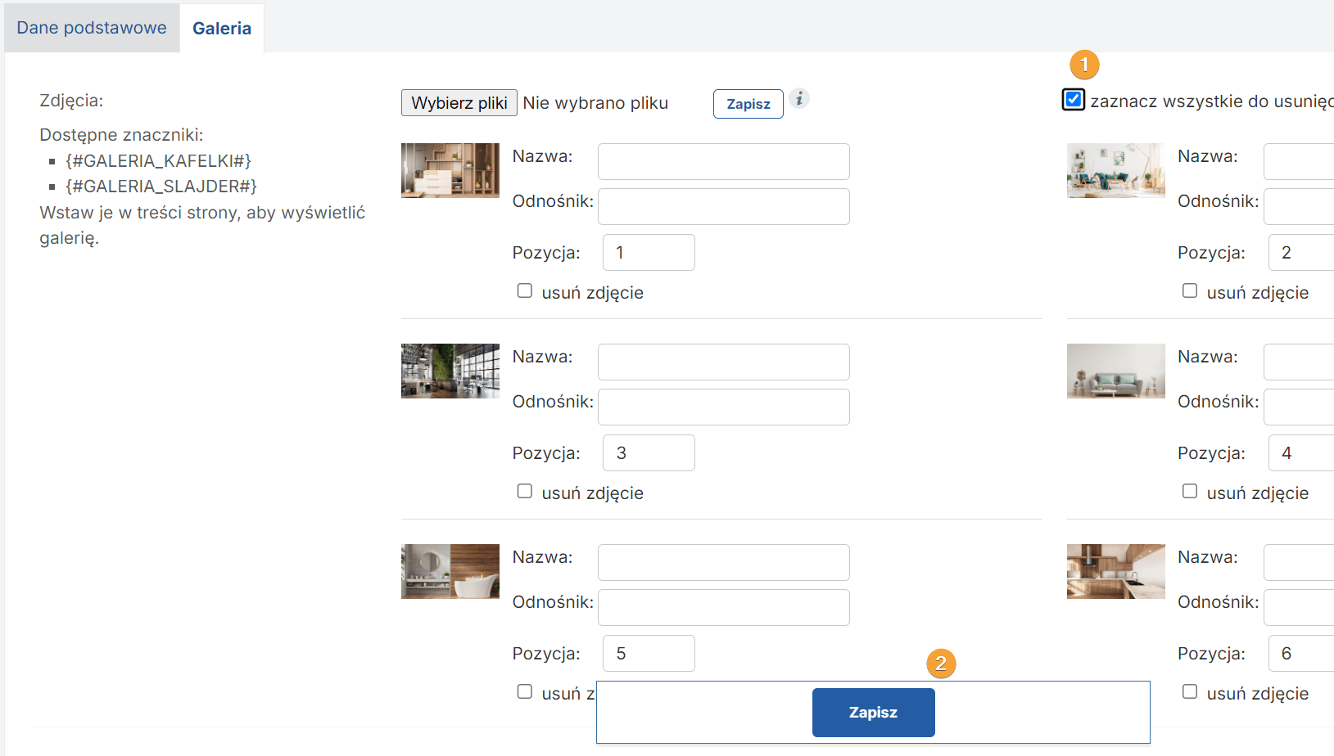This screenshot has height=756, width=1334.
Task: Check usuń zdjęcie for position 2 photo
Action: (1190, 290)
